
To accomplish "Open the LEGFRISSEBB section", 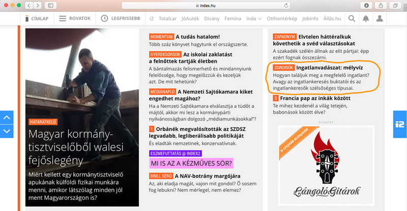I will (121, 18).
